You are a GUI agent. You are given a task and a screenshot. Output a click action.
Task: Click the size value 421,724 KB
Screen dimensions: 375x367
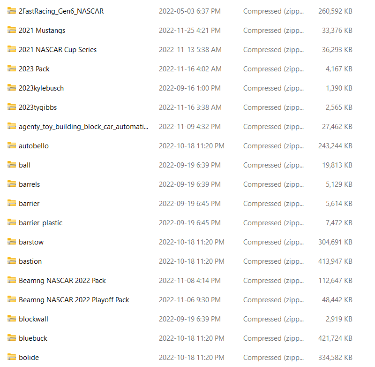point(335,338)
